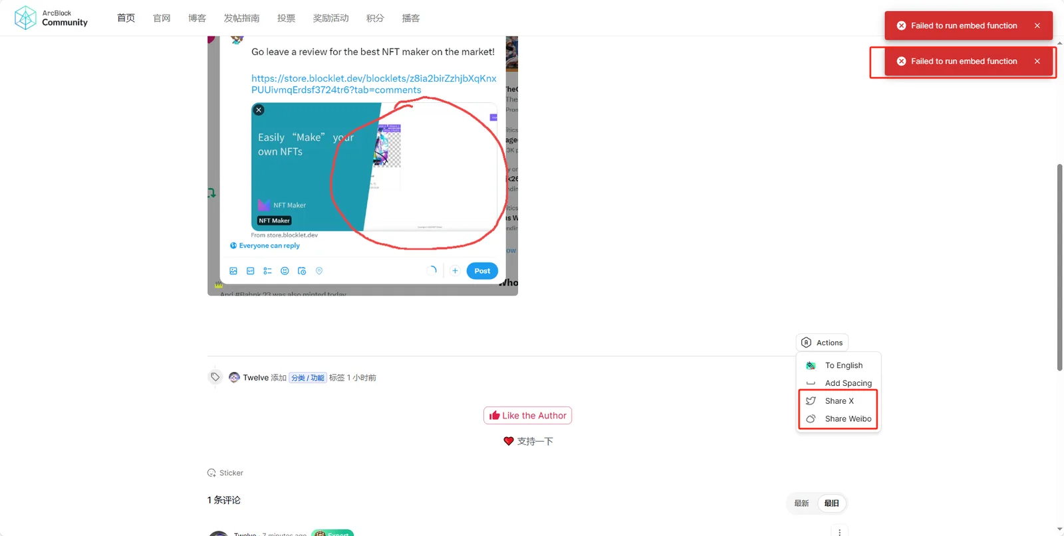
Task: Select 发帖指南 in the top navigation
Action: pos(241,18)
